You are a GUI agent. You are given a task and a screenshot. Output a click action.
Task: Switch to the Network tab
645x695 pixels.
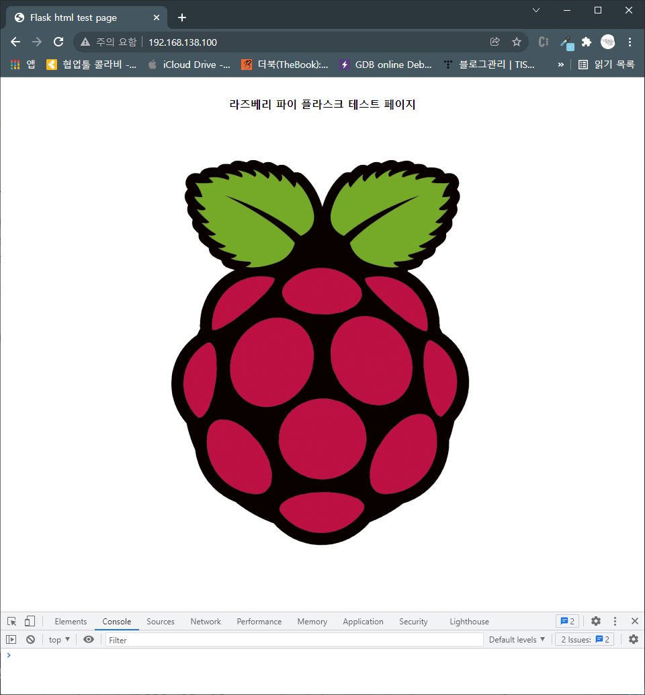pyautogui.click(x=206, y=622)
